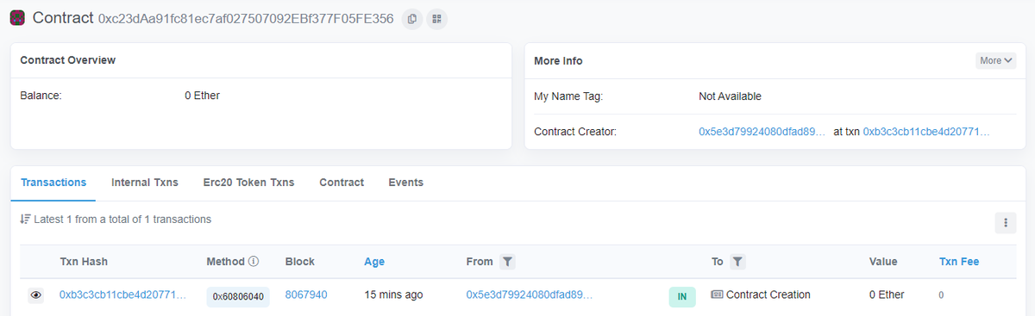The width and height of the screenshot is (1035, 316).
Task: Click the Method column info icon
Action: click(x=254, y=261)
